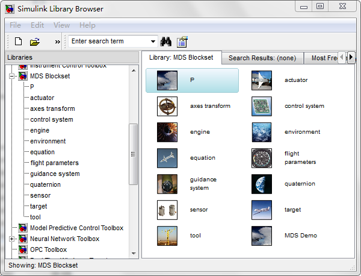Click the binoculars search icon
The image size is (361, 276).
point(166,42)
